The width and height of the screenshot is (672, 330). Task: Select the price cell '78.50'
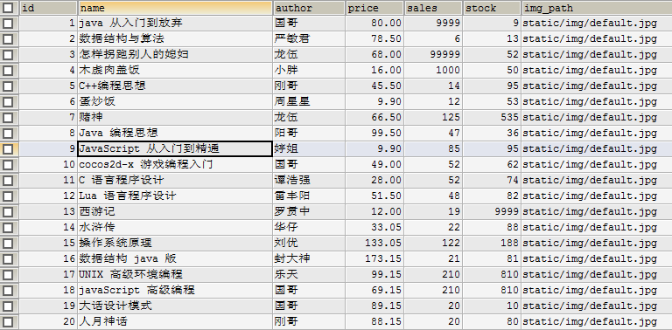pyautogui.click(x=374, y=39)
